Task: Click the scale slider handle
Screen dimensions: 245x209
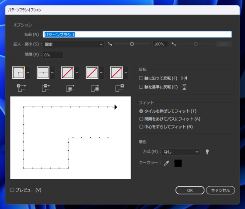Action: pyautogui.click(x=132, y=44)
